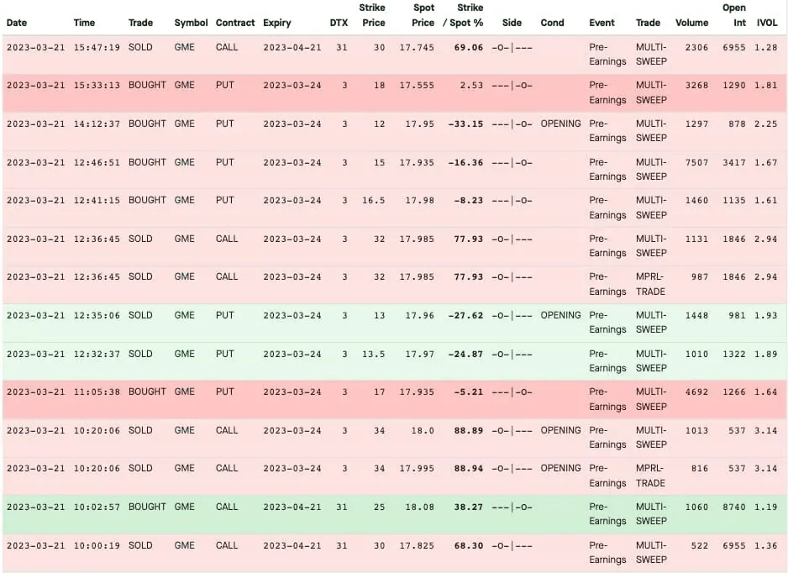Click the Open Int column header
The height and width of the screenshot is (573, 788).
(x=734, y=15)
